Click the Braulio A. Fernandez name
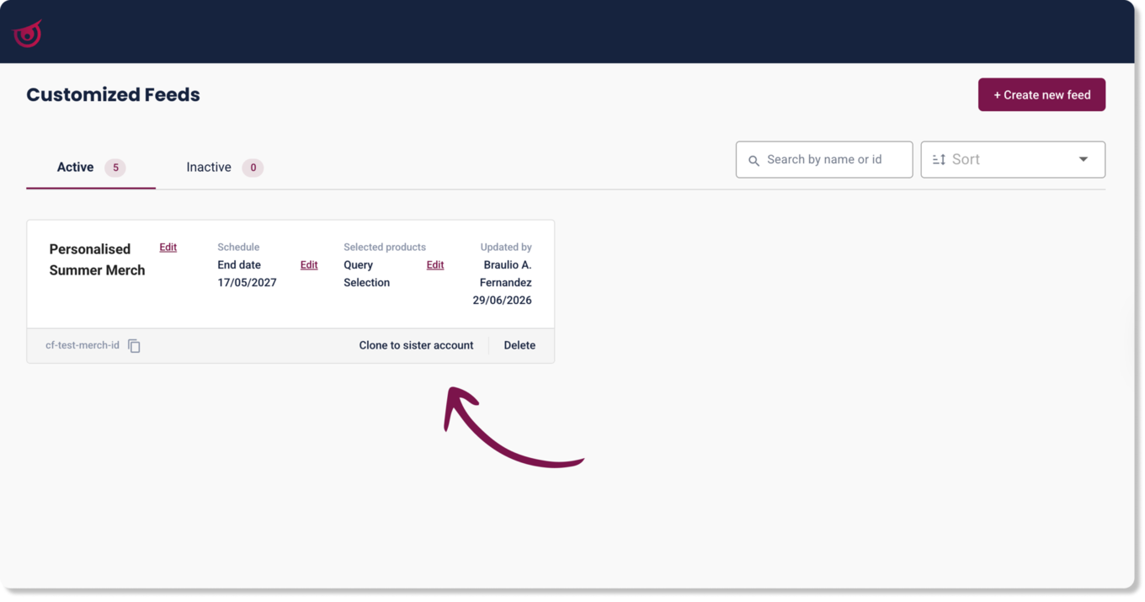The width and height of the screenshot is (1145, 602). [x=507, y=274]
